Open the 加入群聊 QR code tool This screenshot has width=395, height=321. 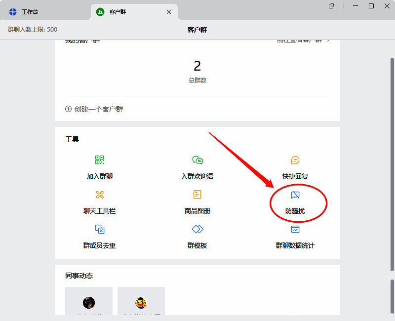pos(99,167)
